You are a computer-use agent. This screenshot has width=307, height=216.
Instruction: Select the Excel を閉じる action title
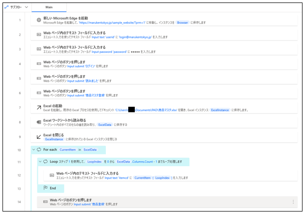[x=53, y=135]
